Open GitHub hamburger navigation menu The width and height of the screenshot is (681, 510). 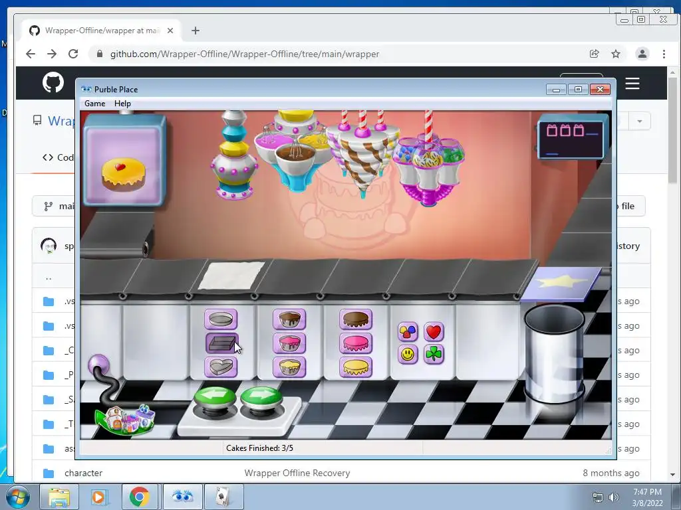pyautogui.click(x=632, y=83)
